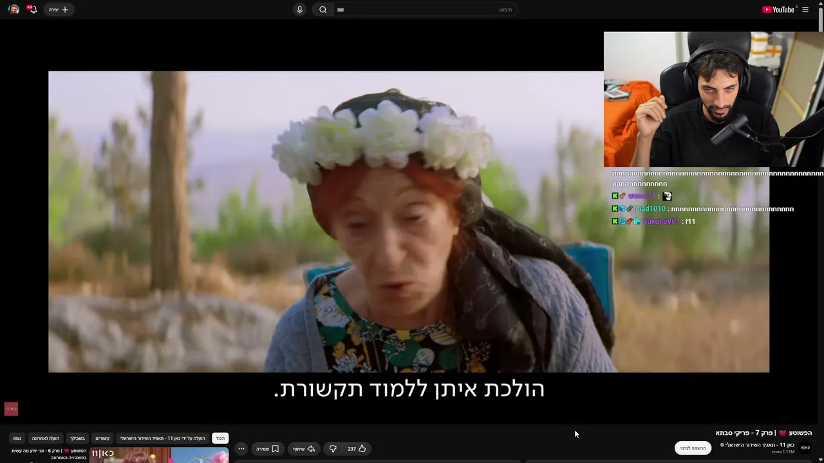The image size is (824, 463).
Task: Like the video with thumbs up
Action: (357, 449)
